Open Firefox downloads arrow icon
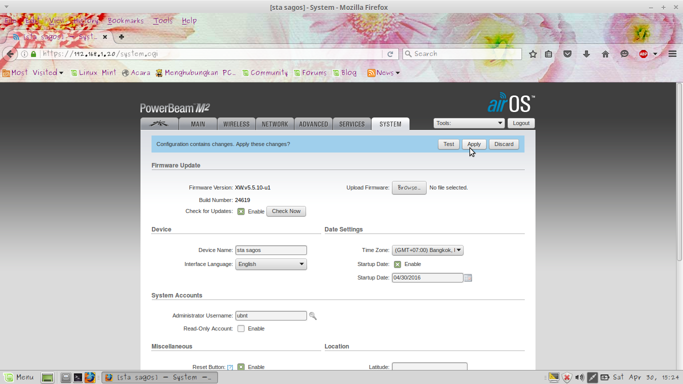The height and width of the screenshot is (384, 683). click(x=586, y=53)
